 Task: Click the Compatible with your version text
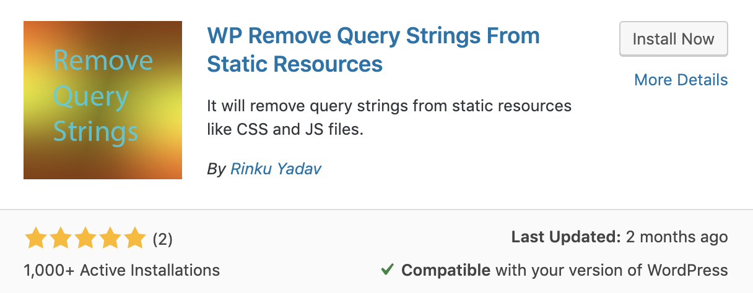(x=564, y=270)
